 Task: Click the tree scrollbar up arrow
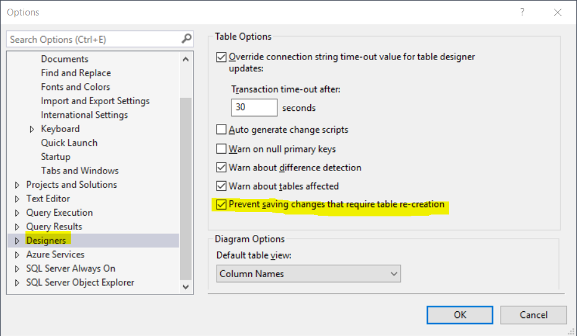click(x=186, y=59)
